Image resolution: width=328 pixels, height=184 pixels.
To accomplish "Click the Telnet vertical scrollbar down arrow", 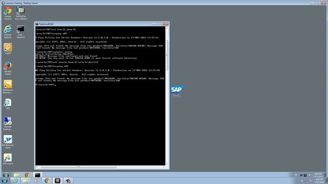I will click(167, 164).
